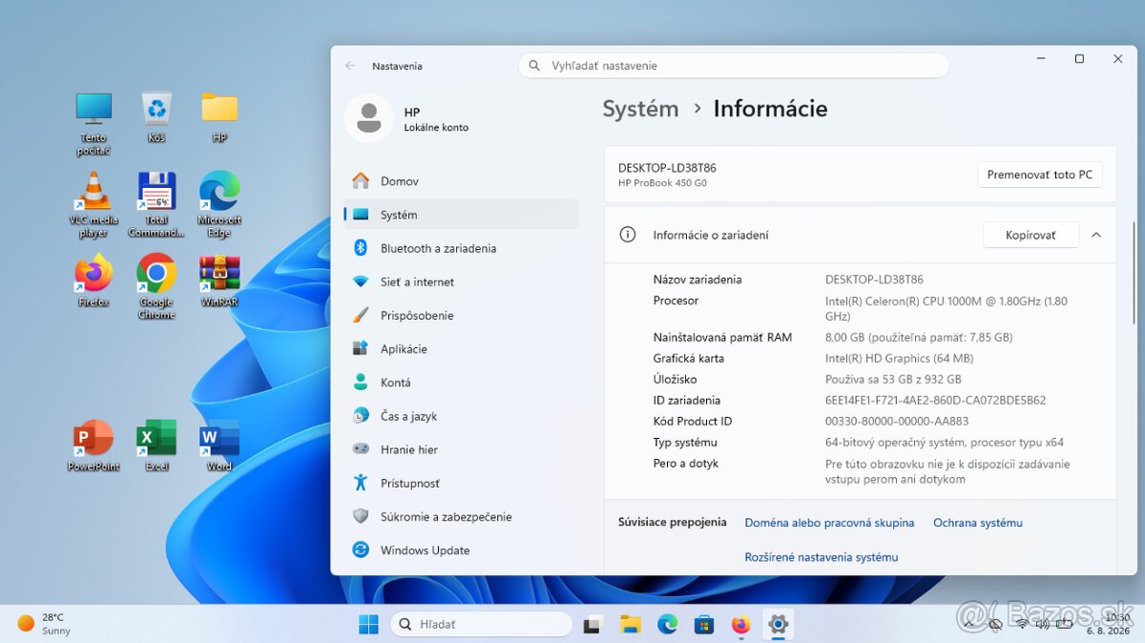Click the volume icon in system tray
Image resolution: width=1145 pixels, height=643 pixels.
pos(1043,624)
